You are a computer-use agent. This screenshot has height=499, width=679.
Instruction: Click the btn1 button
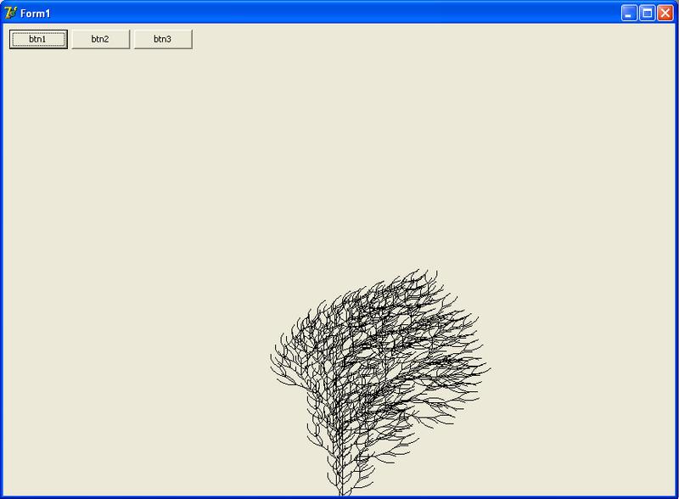pyautogui.click(x=38, y=39)
